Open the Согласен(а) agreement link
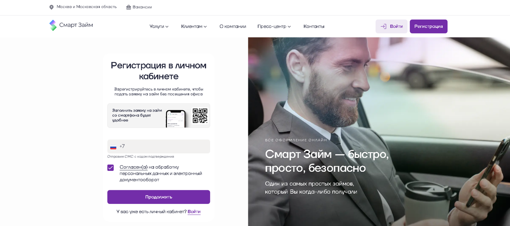510x226 pixels. [x=133, y=167]
